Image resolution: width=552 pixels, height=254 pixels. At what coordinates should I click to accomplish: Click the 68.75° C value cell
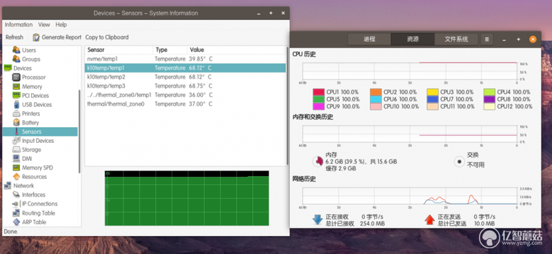[200, 86]
